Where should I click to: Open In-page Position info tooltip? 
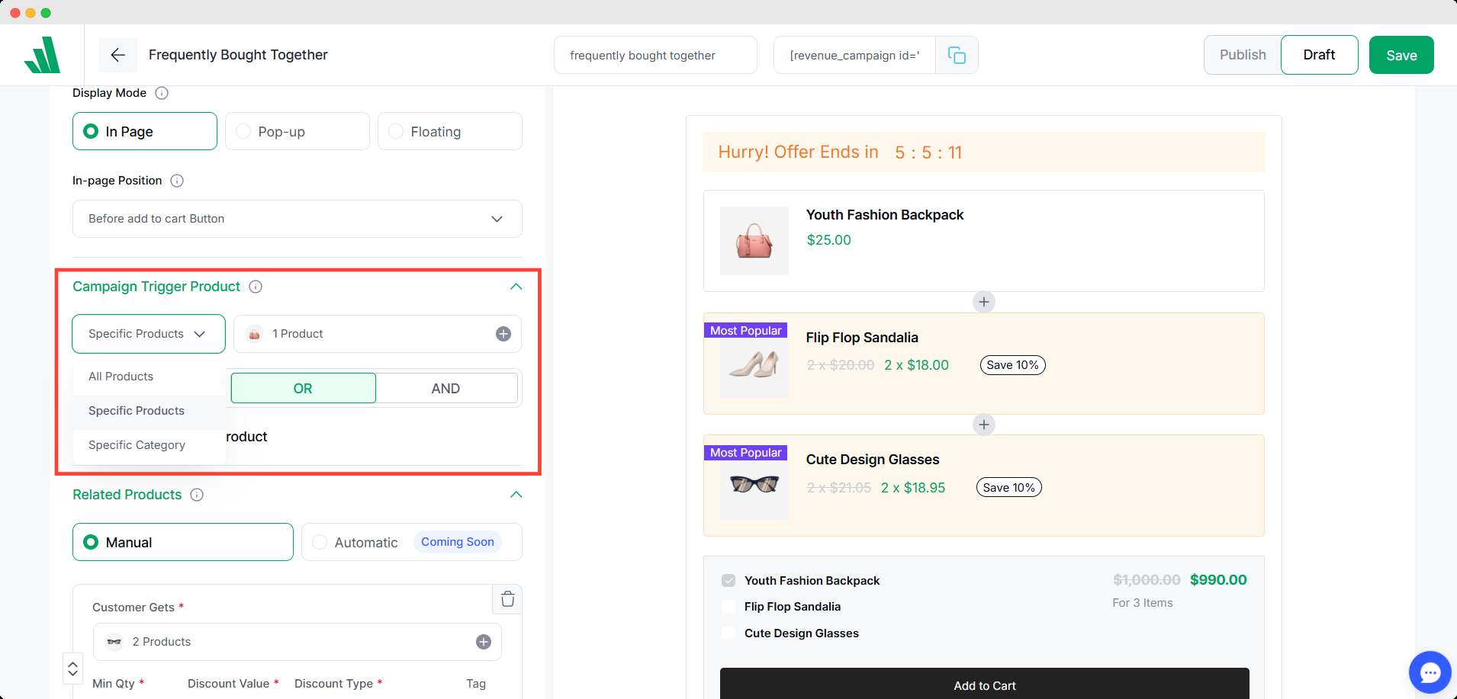(177, 181)
